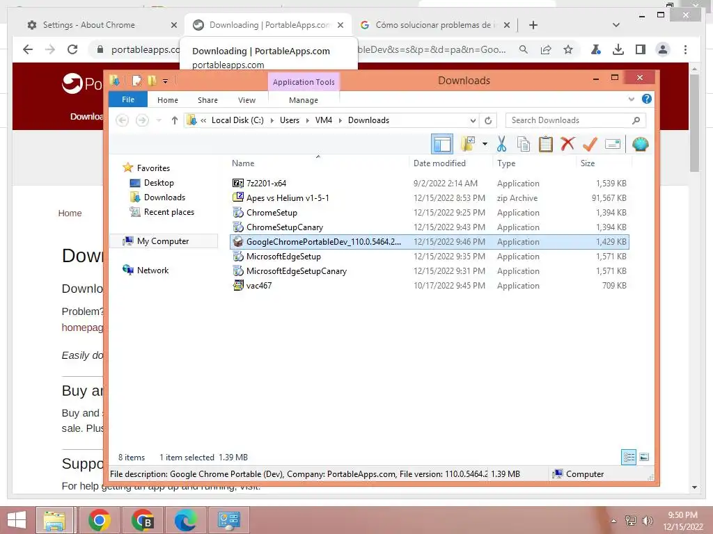Image resolution: width=713 pixels, height=534 pixels.
Task: Switch to View ribbon tab
Action: click(x=247, y=100)
